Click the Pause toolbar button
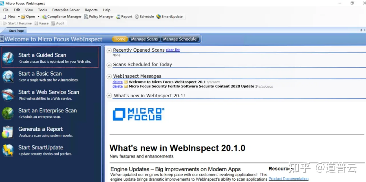Image resolution: width=366 pixels, height=182 pixels. [x=41, y=23]
